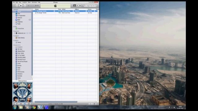198x111 pixels.
Task: Switch to Grid view button
Action: click(77, 6)
